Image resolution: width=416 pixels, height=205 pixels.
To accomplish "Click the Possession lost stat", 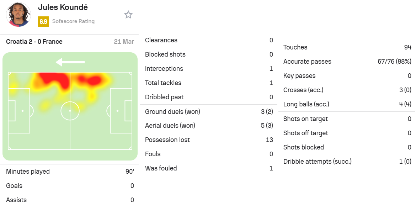I will pos(209,140).
